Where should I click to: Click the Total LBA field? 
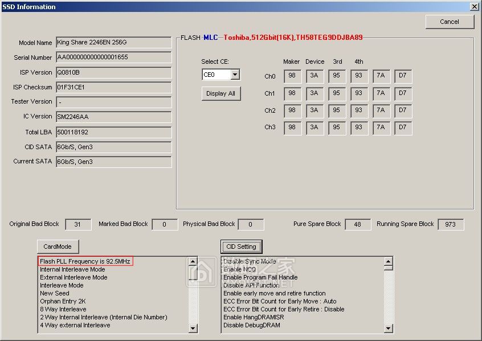point(113,132)
